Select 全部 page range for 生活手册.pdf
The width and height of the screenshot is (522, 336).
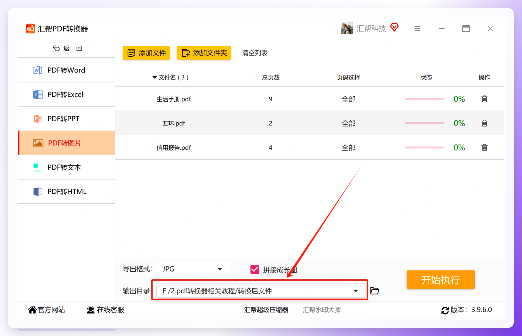coord(348,99)
